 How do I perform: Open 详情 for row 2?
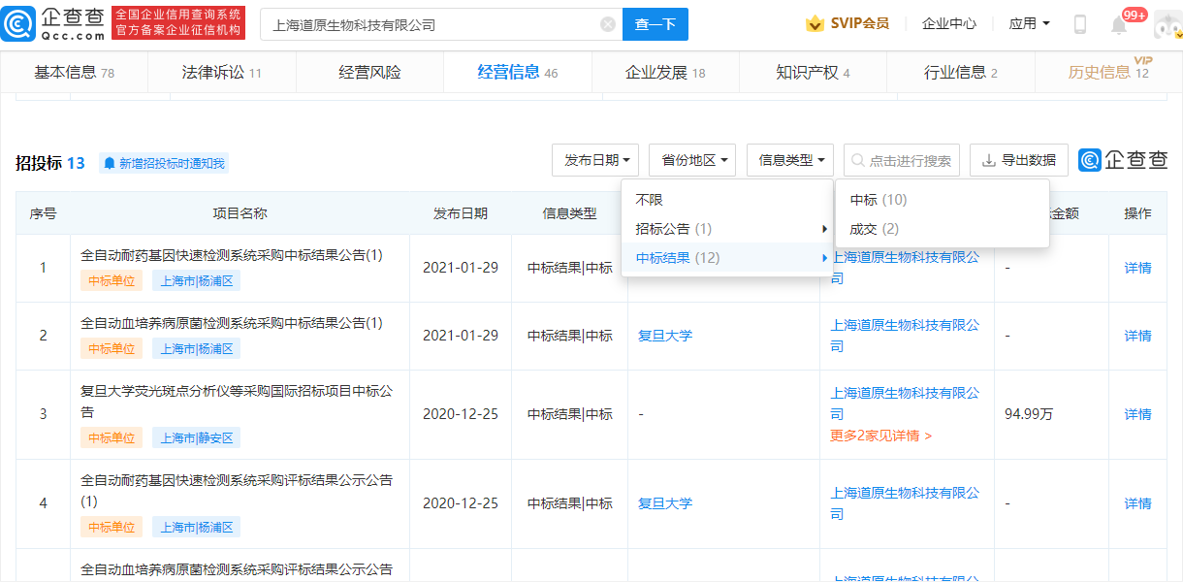click(x=1137, y=336)
